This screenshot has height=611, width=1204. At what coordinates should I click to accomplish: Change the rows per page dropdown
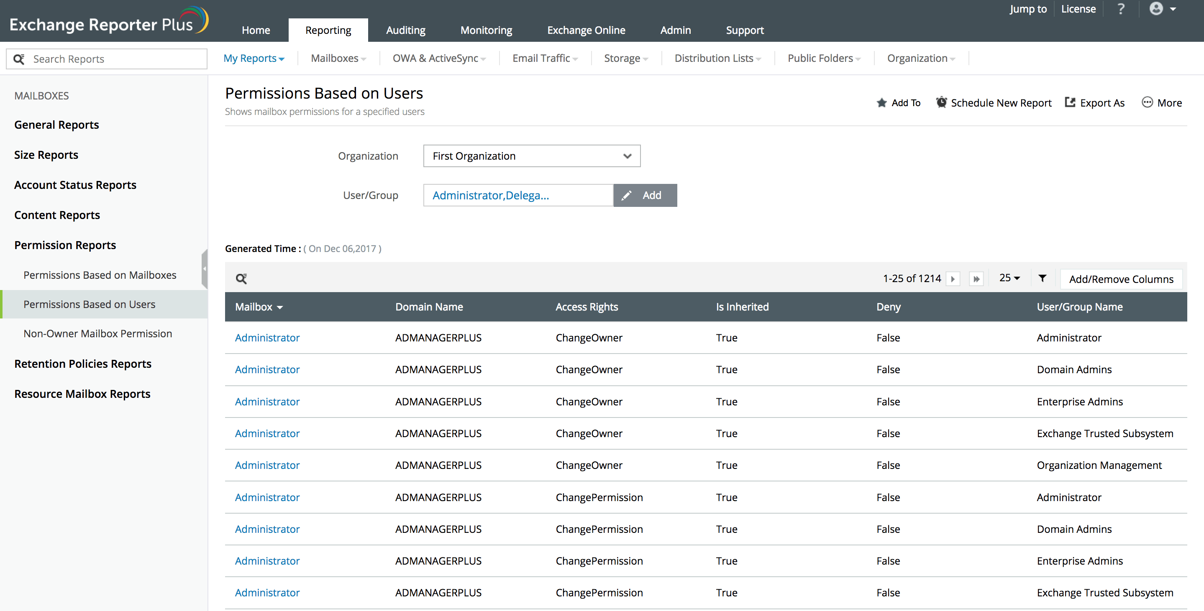[x=1009, y=278]
